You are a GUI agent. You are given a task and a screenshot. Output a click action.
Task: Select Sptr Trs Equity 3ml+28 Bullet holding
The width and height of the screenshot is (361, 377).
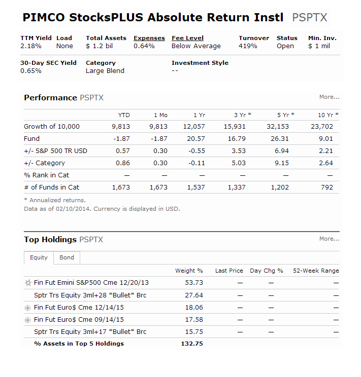(x=90, y=295)
